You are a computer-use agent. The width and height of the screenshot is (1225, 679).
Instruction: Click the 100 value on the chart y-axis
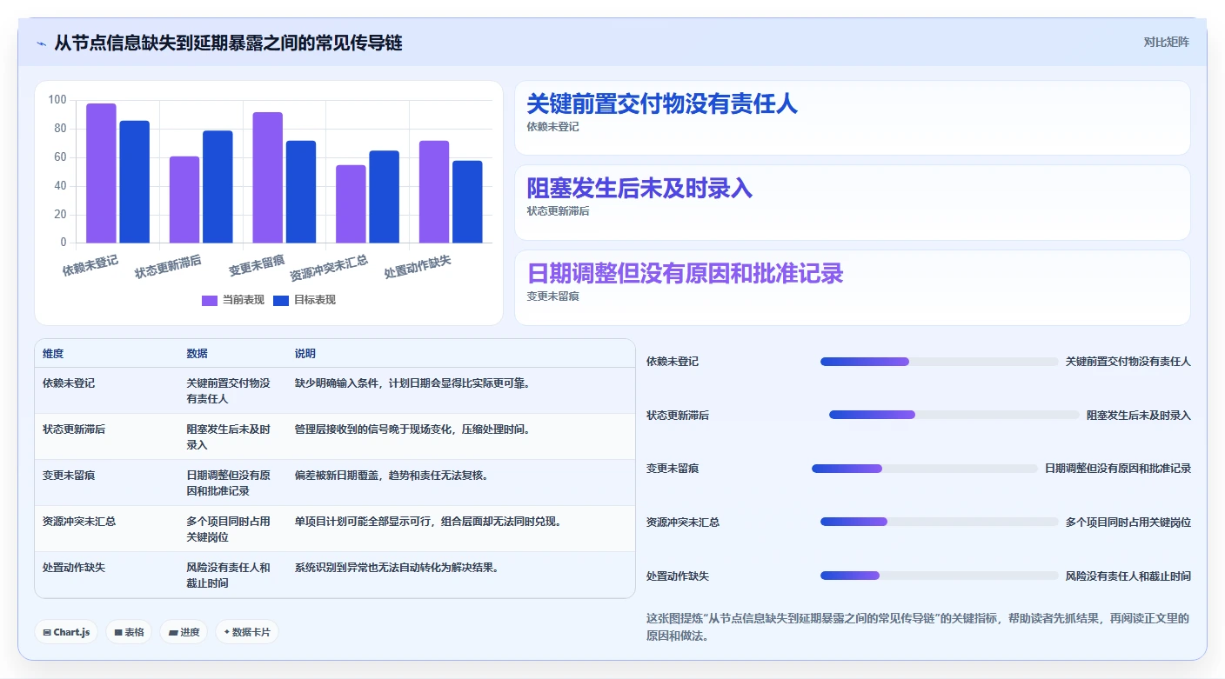57,100
